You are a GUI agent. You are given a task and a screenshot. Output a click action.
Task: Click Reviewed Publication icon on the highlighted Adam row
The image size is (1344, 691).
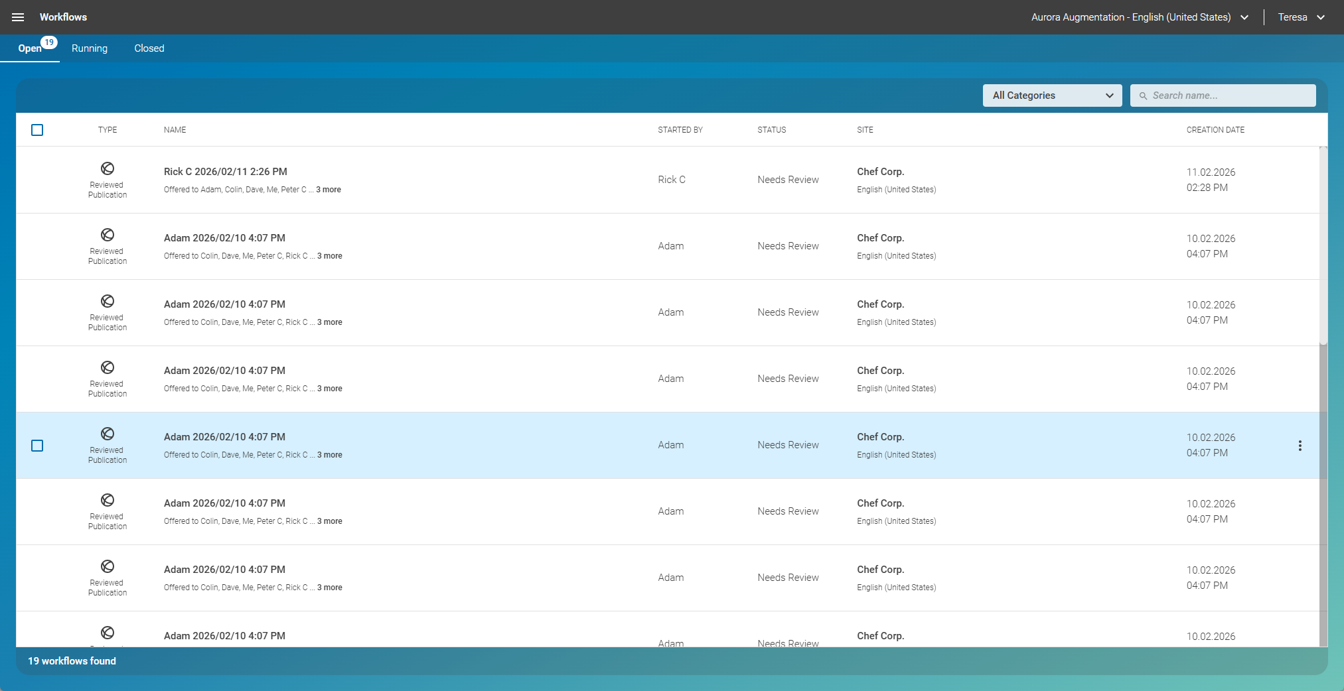(x=107, y=434)
